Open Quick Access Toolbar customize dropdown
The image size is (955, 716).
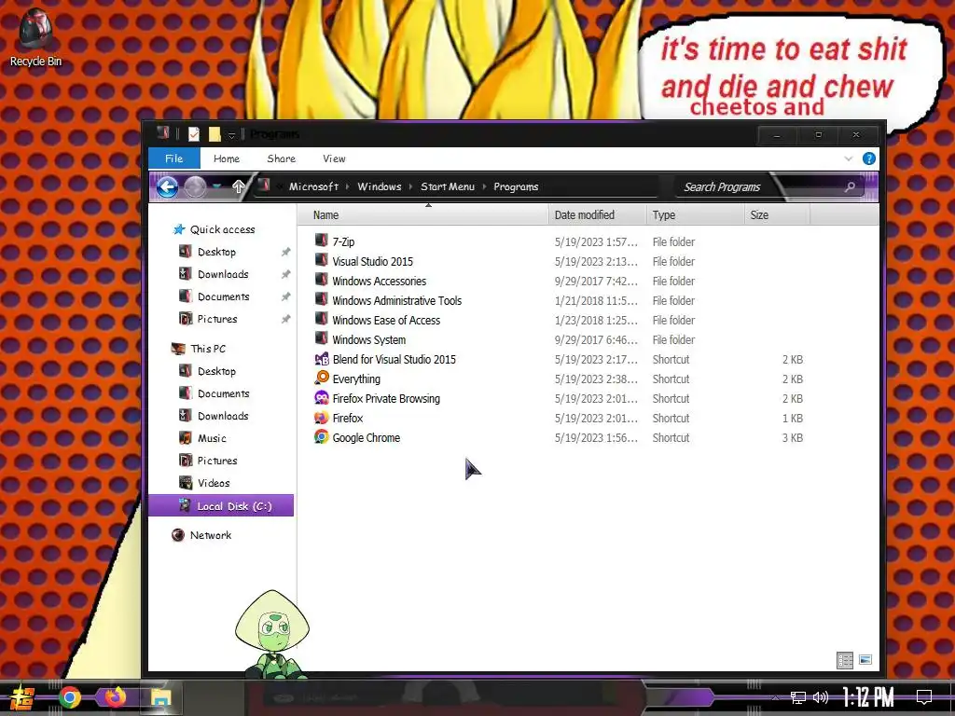pyautogui.click(x=231, y=134)
